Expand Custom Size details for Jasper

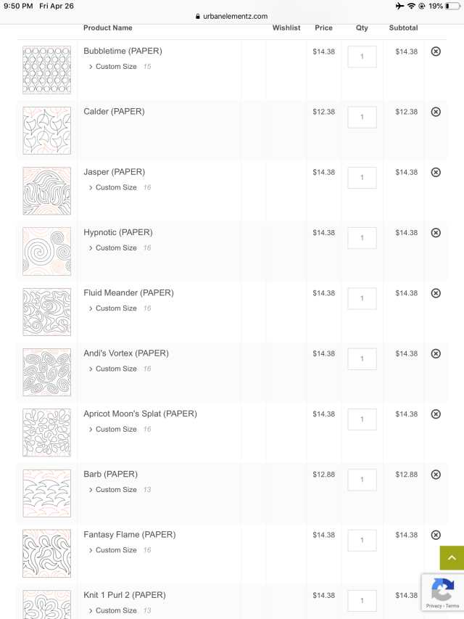pos(115,187)
